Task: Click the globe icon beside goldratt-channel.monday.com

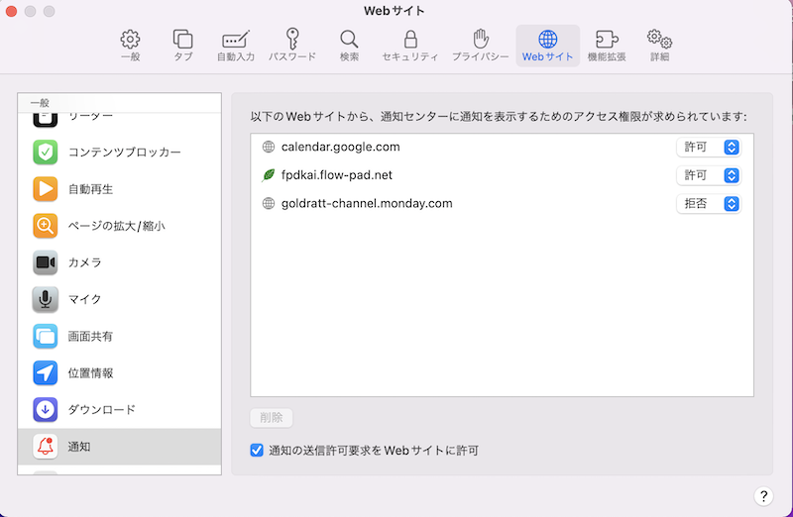Action: [x=268, y=204]
